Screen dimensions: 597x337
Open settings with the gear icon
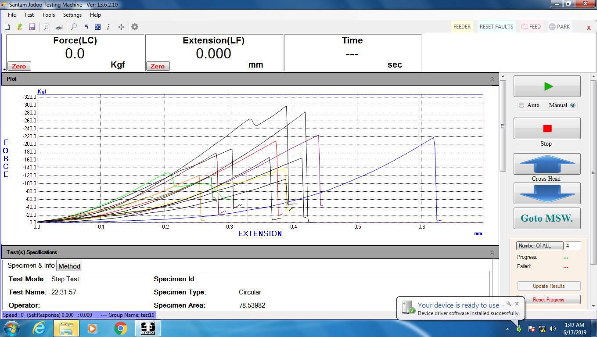(135, 27)
